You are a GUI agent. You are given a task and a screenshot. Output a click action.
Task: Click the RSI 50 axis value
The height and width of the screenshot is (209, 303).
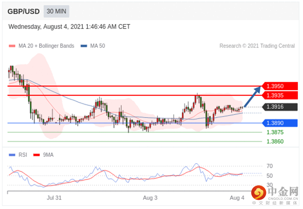pyautogui.click(x=270, y=176)
